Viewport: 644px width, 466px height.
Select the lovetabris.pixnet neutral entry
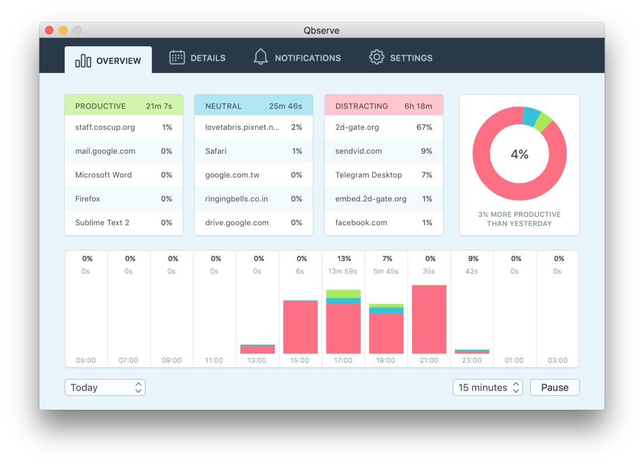pos(253,127)
